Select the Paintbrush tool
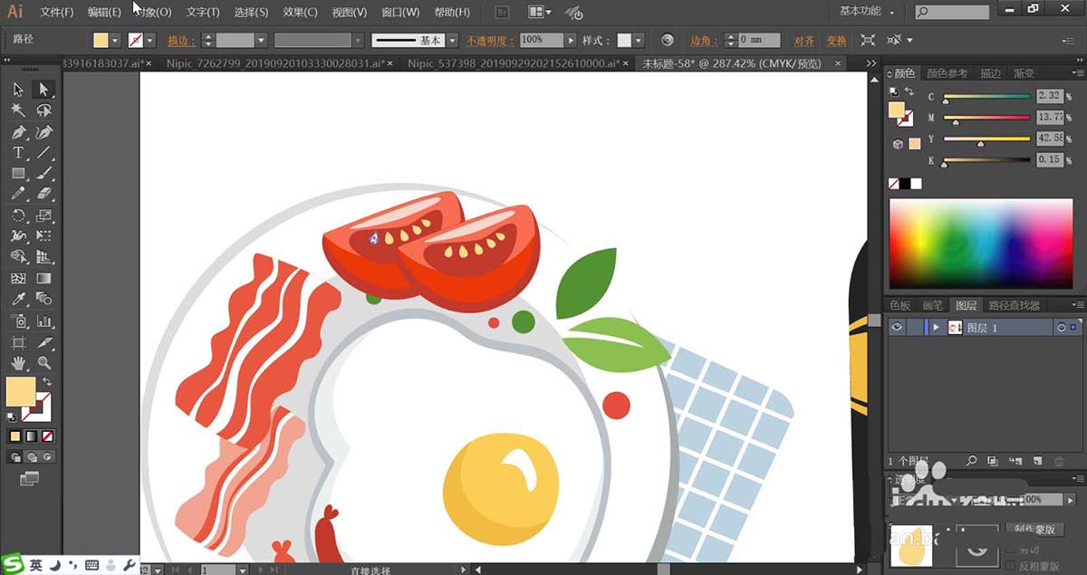1087x575 pixels. click(x=43, y=173)
